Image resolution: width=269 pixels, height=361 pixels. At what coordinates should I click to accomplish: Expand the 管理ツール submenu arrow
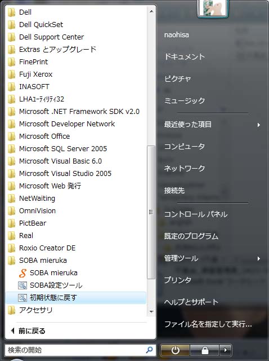pos(259,258)
